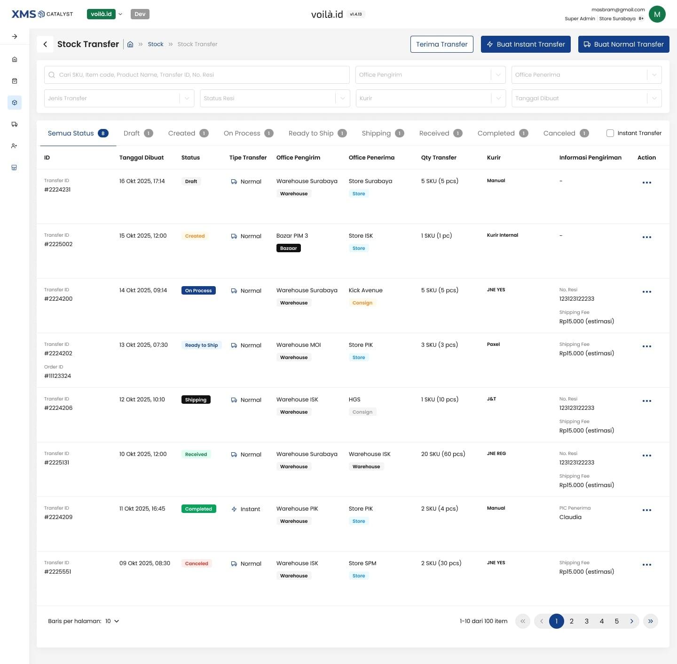This screenshot has height=664, width=677.
Task: Switch to the Completed tab
Action: coord(503,133)
